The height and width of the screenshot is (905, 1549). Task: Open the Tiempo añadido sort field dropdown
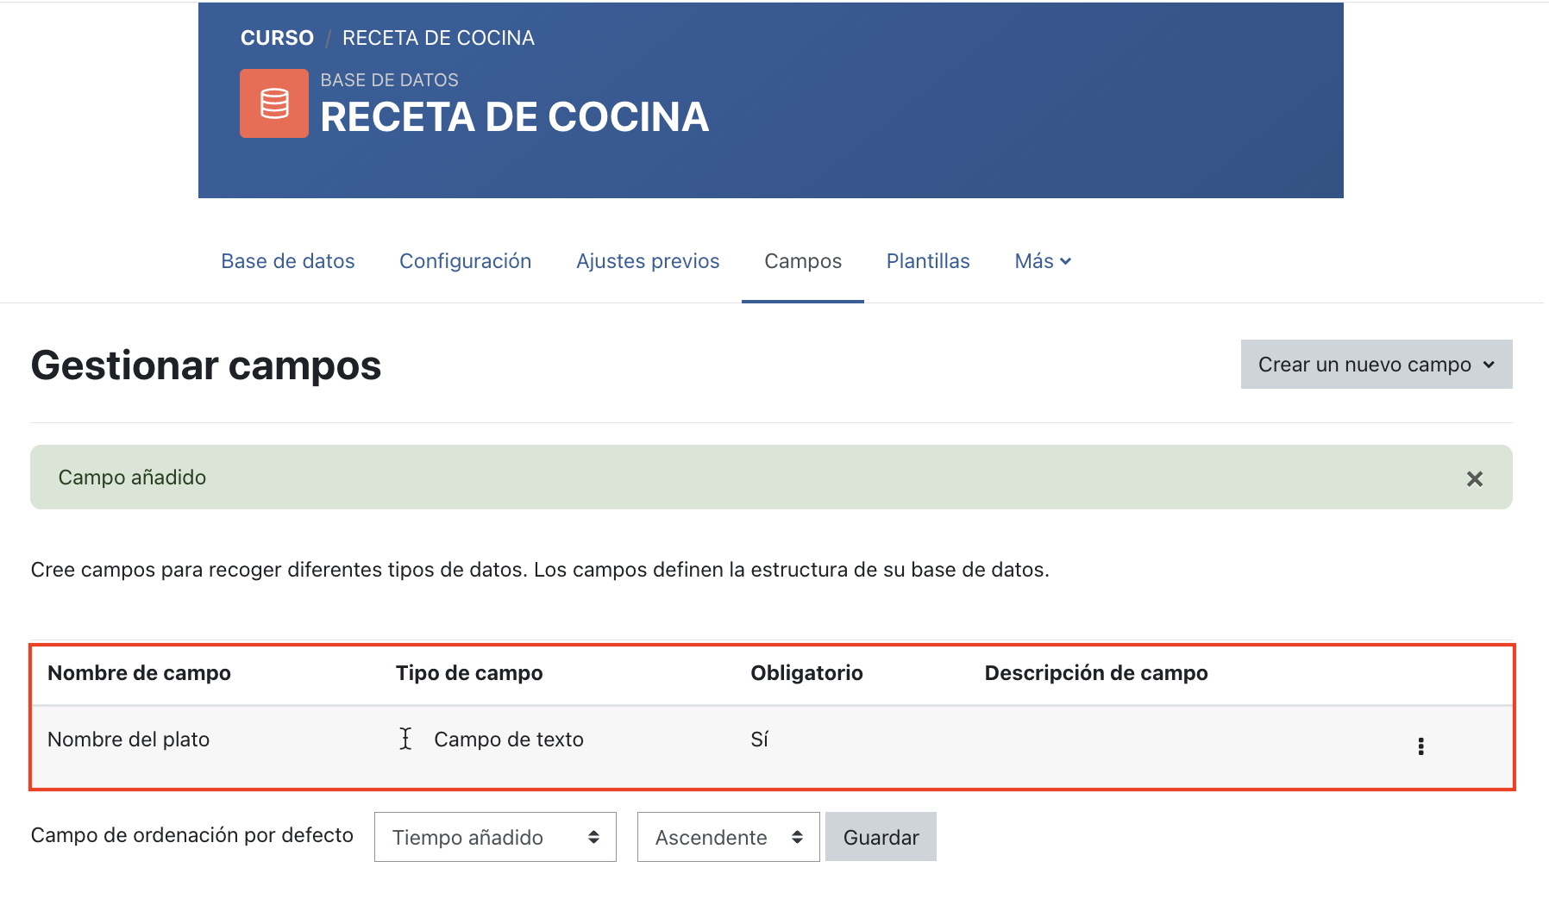(495, 837)
